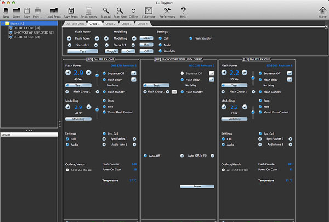Toggle U1 Prop modelling option

coord(104,101)
